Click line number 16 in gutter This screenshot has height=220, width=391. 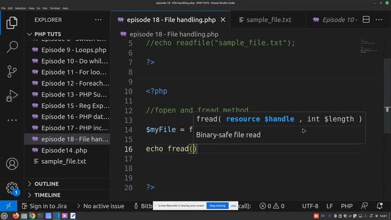pos(128,149)
